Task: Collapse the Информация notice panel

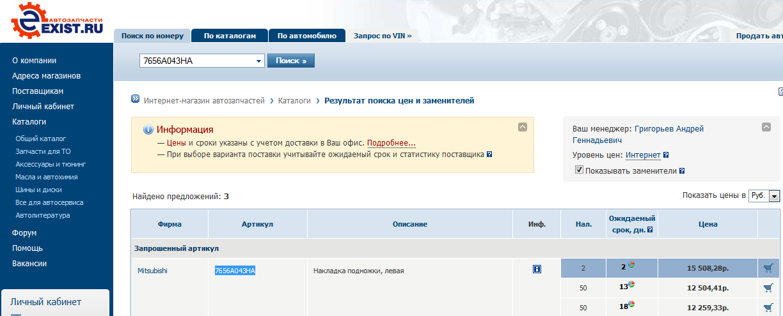Action: tap(523, 127)
